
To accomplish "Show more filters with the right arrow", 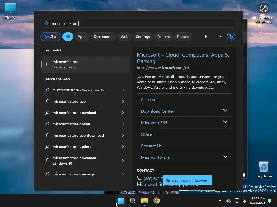I will [x=206, y=37].
